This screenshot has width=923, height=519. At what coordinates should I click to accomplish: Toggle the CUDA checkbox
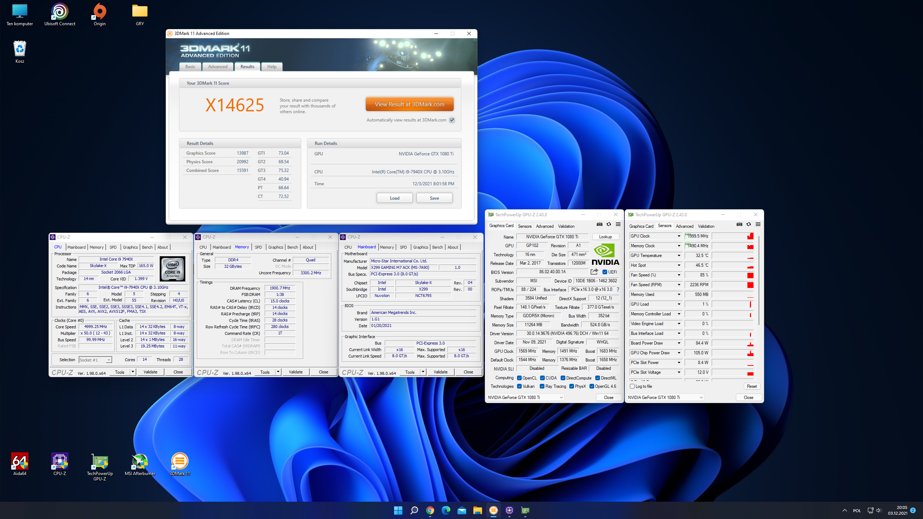[542, 378]
